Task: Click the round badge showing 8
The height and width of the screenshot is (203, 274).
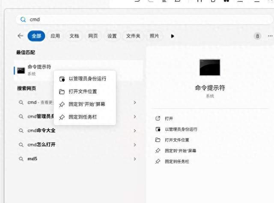Action: click(x=257, y=36)
